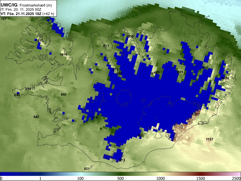
Task: Click the 'IT: Fim. 20. 11. 2025 00Z' line
Action: (21, 10)
